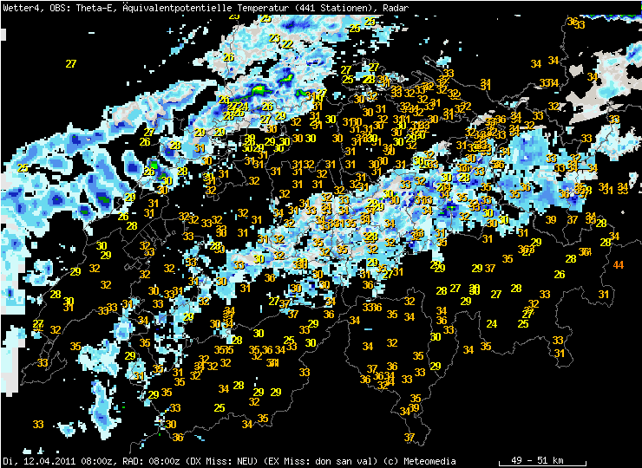Click the '(c) Meteomedia' copyright text
Screen dimensions: 642x468
[419, 461]
